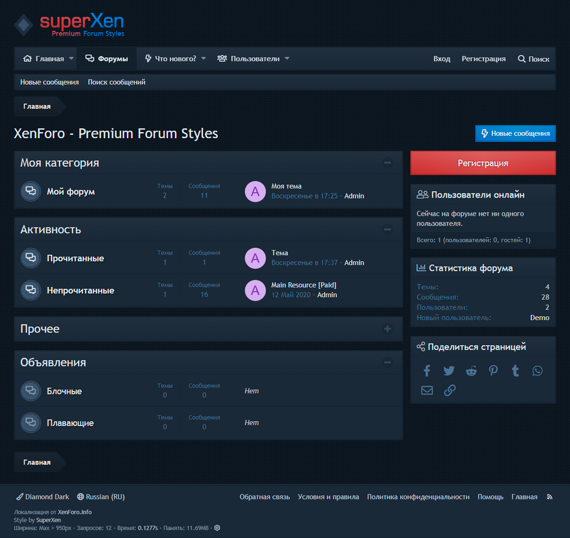Open the Плавающие forum
570x538 pixels.
70,423
